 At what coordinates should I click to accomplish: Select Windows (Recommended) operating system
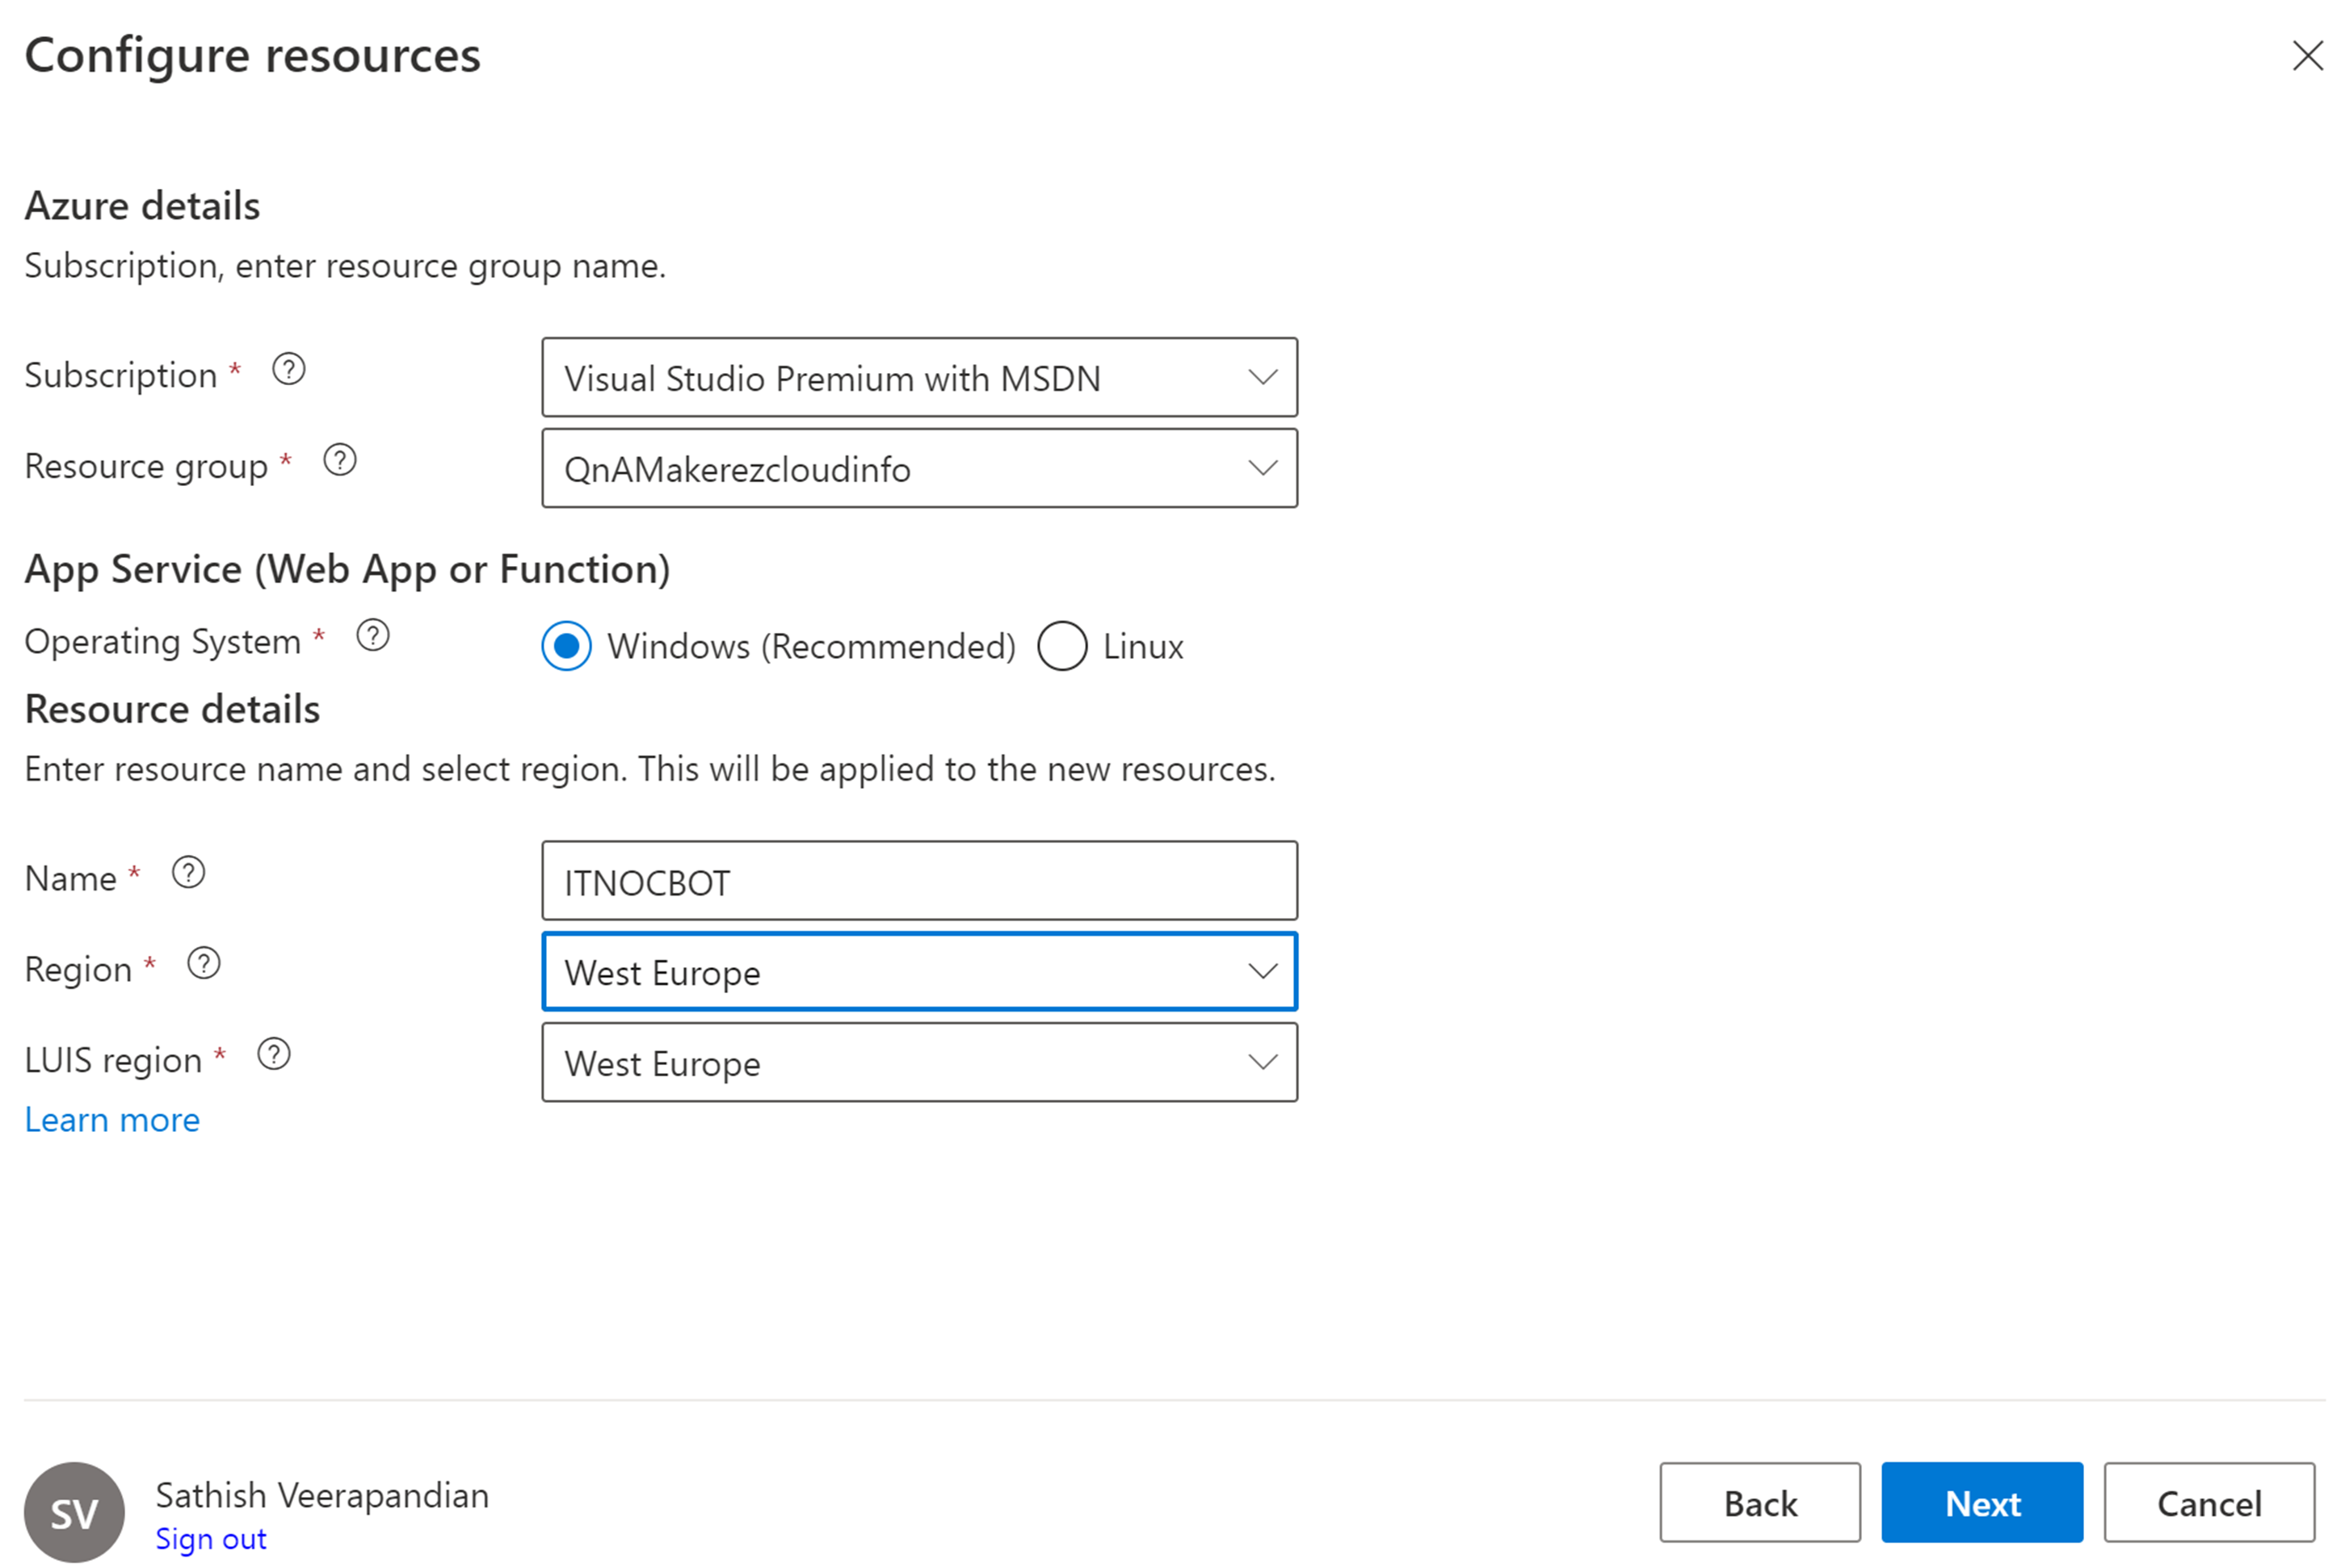click(566, 646)
